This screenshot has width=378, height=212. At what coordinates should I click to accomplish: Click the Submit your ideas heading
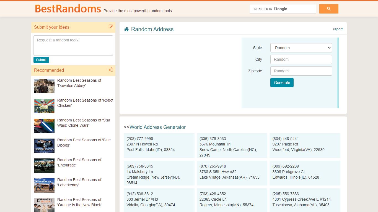coord(52,27)
